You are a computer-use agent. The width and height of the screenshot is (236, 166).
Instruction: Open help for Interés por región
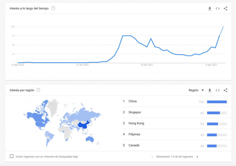(x=38, y=90)
